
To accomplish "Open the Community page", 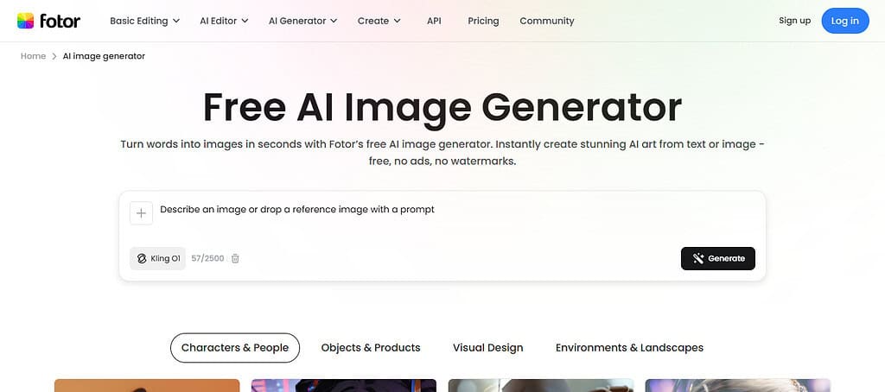I will pyautogui.click(x=547, y=21).
